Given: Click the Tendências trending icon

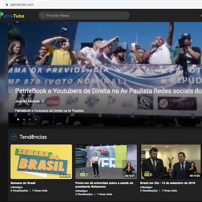Looking at the screenshot, I should (13, 137).
